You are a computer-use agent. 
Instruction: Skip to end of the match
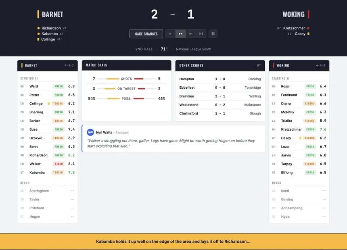tap(201, 34)
